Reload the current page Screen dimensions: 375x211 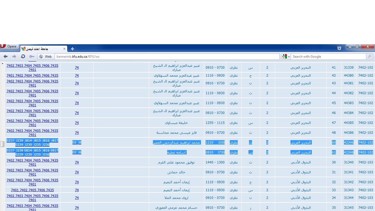[x=23, y=57]
